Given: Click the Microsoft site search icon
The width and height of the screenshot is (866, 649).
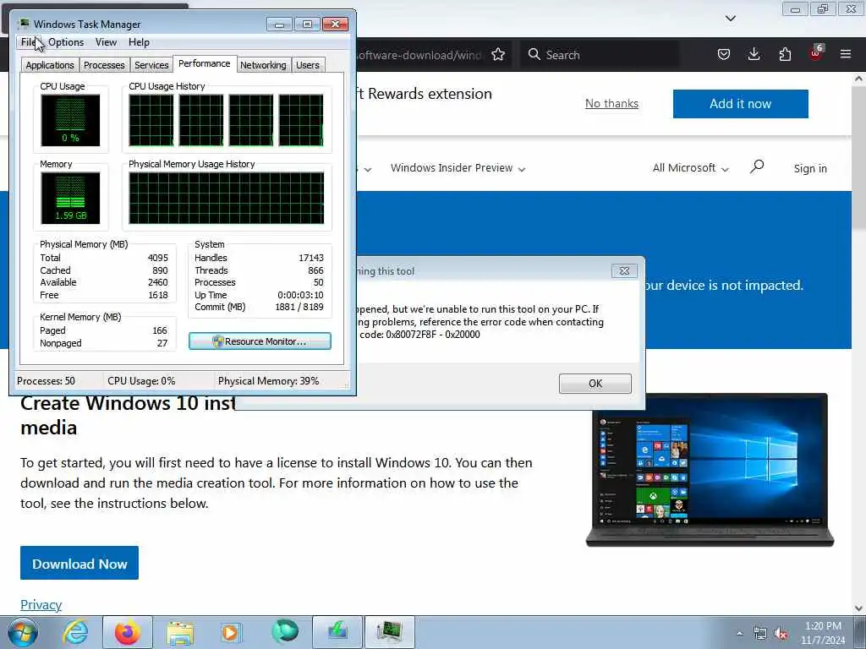Looking at the screenshot, I should click(x=757, y=166).
